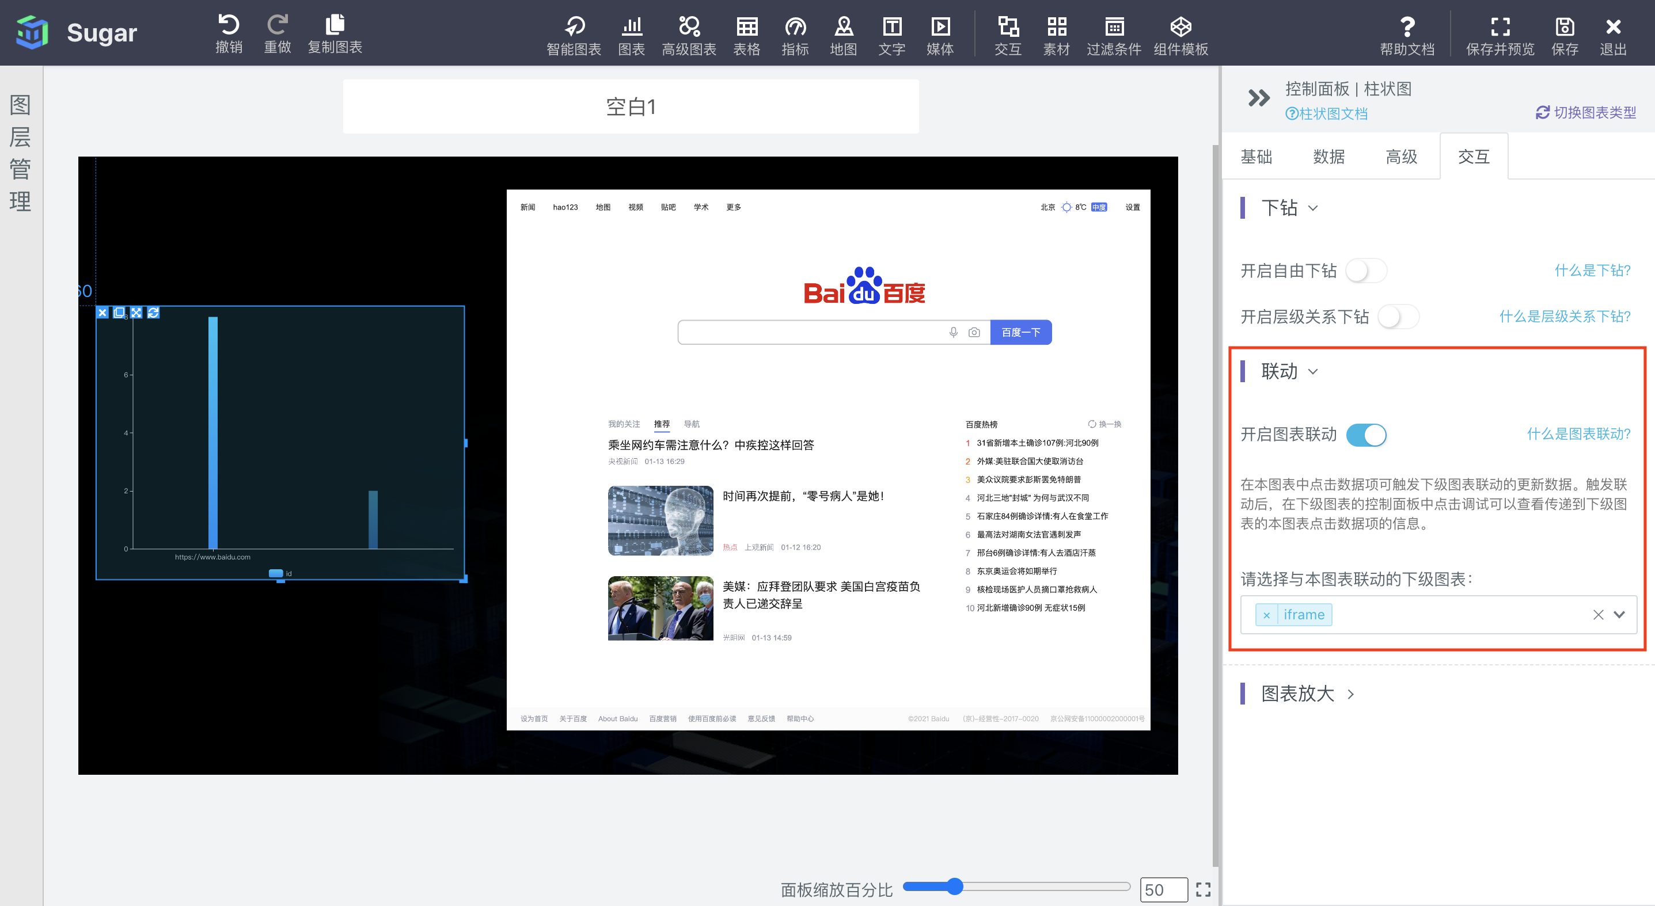Click the fit-to-screen icon beside zoom value
Screen dimensions: 1655x906
1203,889
